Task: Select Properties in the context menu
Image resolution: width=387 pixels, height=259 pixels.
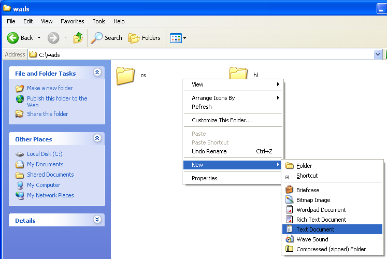Action: pos(205,178)
